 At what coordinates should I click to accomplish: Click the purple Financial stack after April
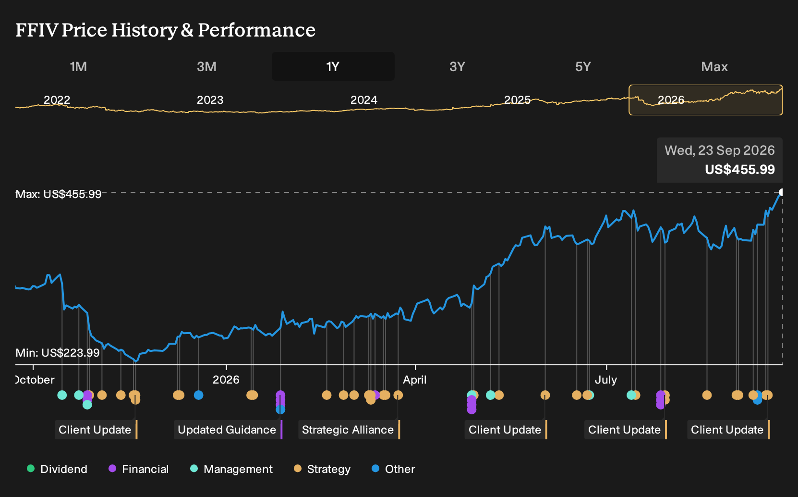pyautogui.click(x=472, y=404)
